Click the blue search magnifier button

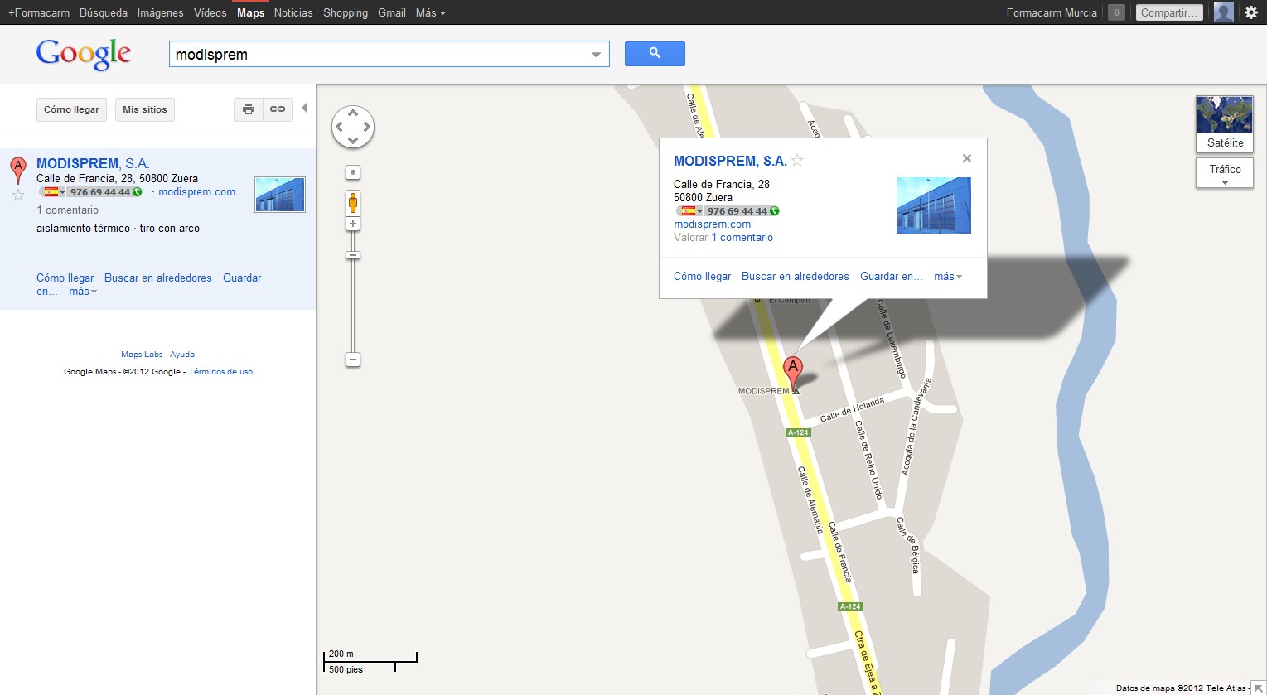(x=655, y=54)
